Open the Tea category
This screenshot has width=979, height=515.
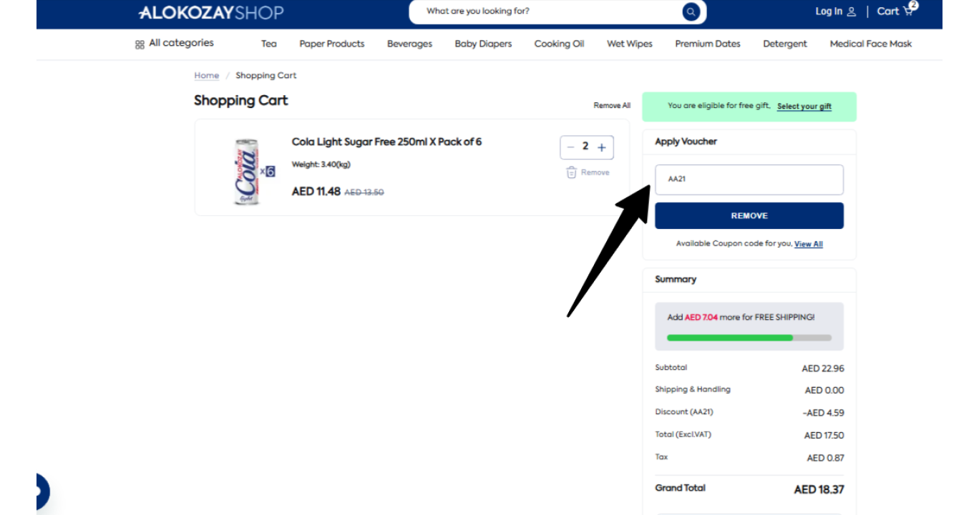tap(269, 44)
